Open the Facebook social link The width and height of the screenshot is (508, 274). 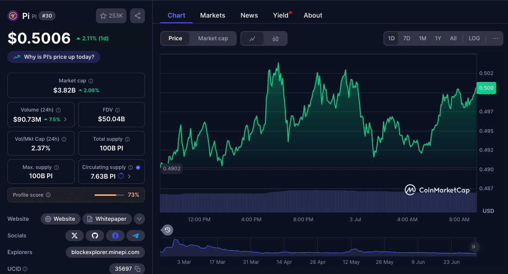[x=115, y=236]
